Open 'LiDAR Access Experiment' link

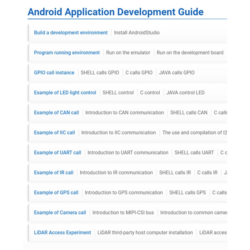point(62,232)
